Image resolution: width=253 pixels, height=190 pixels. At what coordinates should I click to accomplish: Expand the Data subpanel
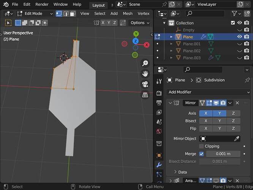tap(175, 172)
